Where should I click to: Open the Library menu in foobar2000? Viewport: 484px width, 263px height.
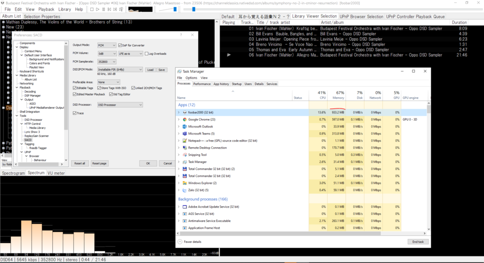tap(65, 10)
